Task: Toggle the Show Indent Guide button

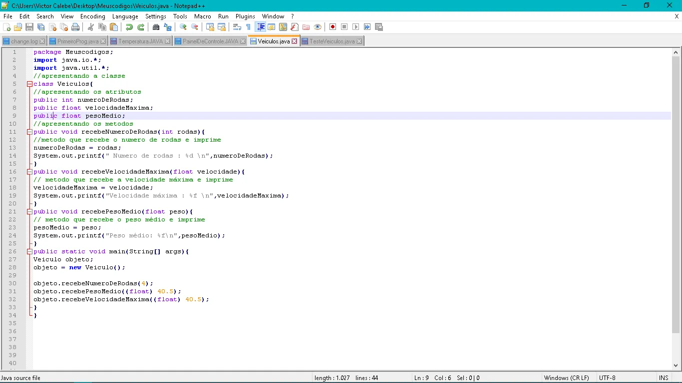Action: pos(260,27)
